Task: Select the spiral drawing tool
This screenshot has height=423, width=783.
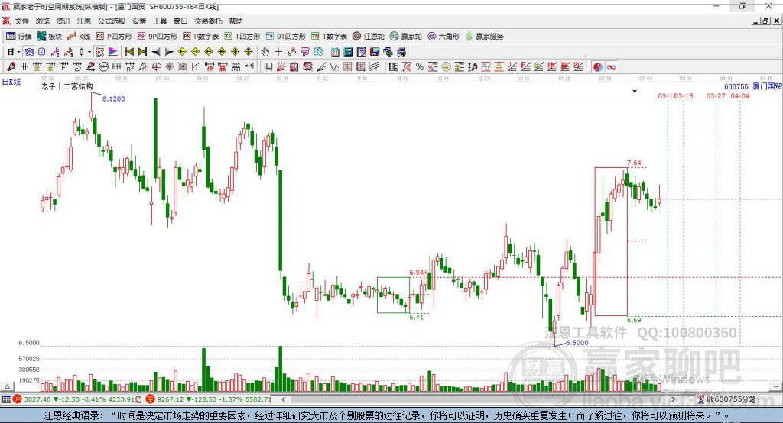Action: click(x=76, y=67)
